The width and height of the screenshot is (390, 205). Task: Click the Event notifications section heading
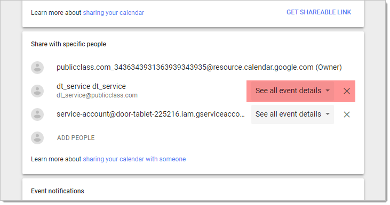58,191
